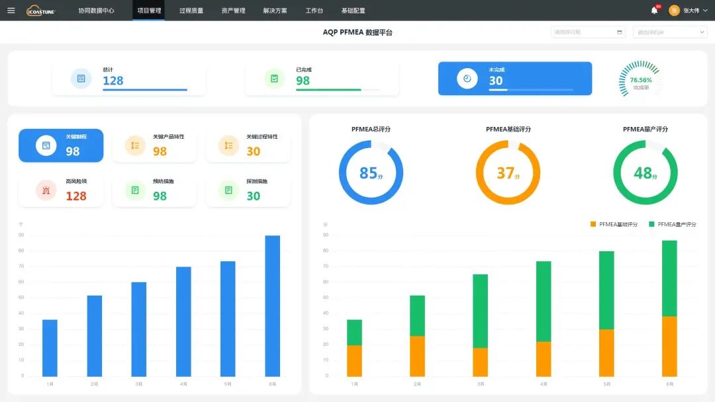
Task: Click the orange segment of 2月 stacked bar
Action: (x=417, y=356)
